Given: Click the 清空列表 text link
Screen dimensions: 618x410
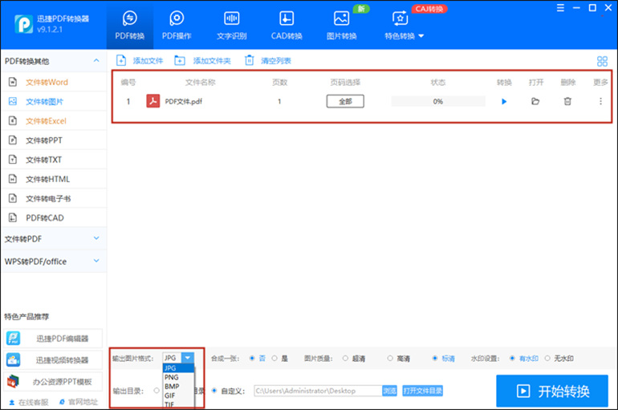Looking at the screenshot, I should coord(276,61).
